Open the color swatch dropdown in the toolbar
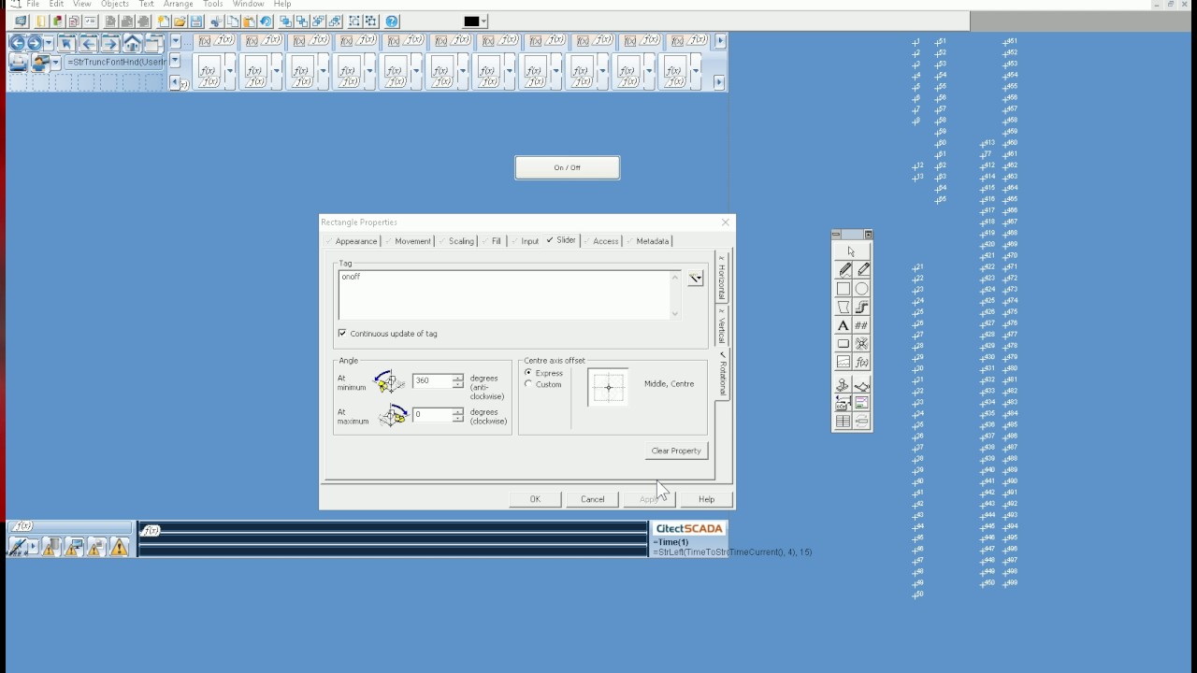 (x=484, y=21)
